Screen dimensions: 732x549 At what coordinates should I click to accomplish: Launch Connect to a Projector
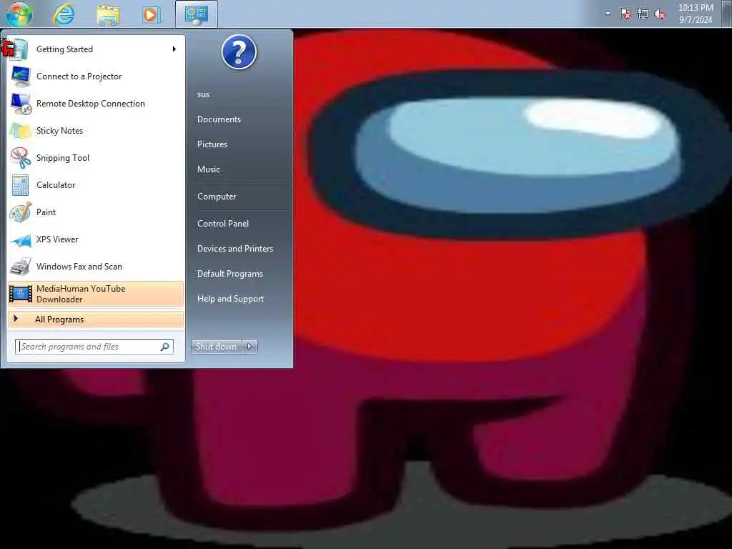coord(96,76)
